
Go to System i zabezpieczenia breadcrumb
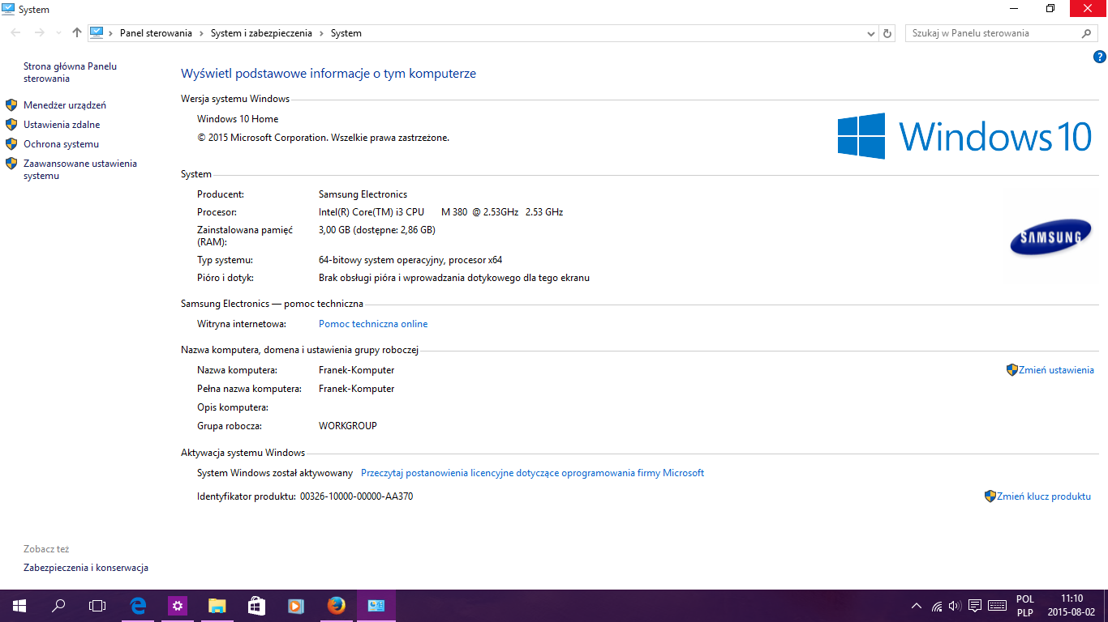click(x=260, y=33)
